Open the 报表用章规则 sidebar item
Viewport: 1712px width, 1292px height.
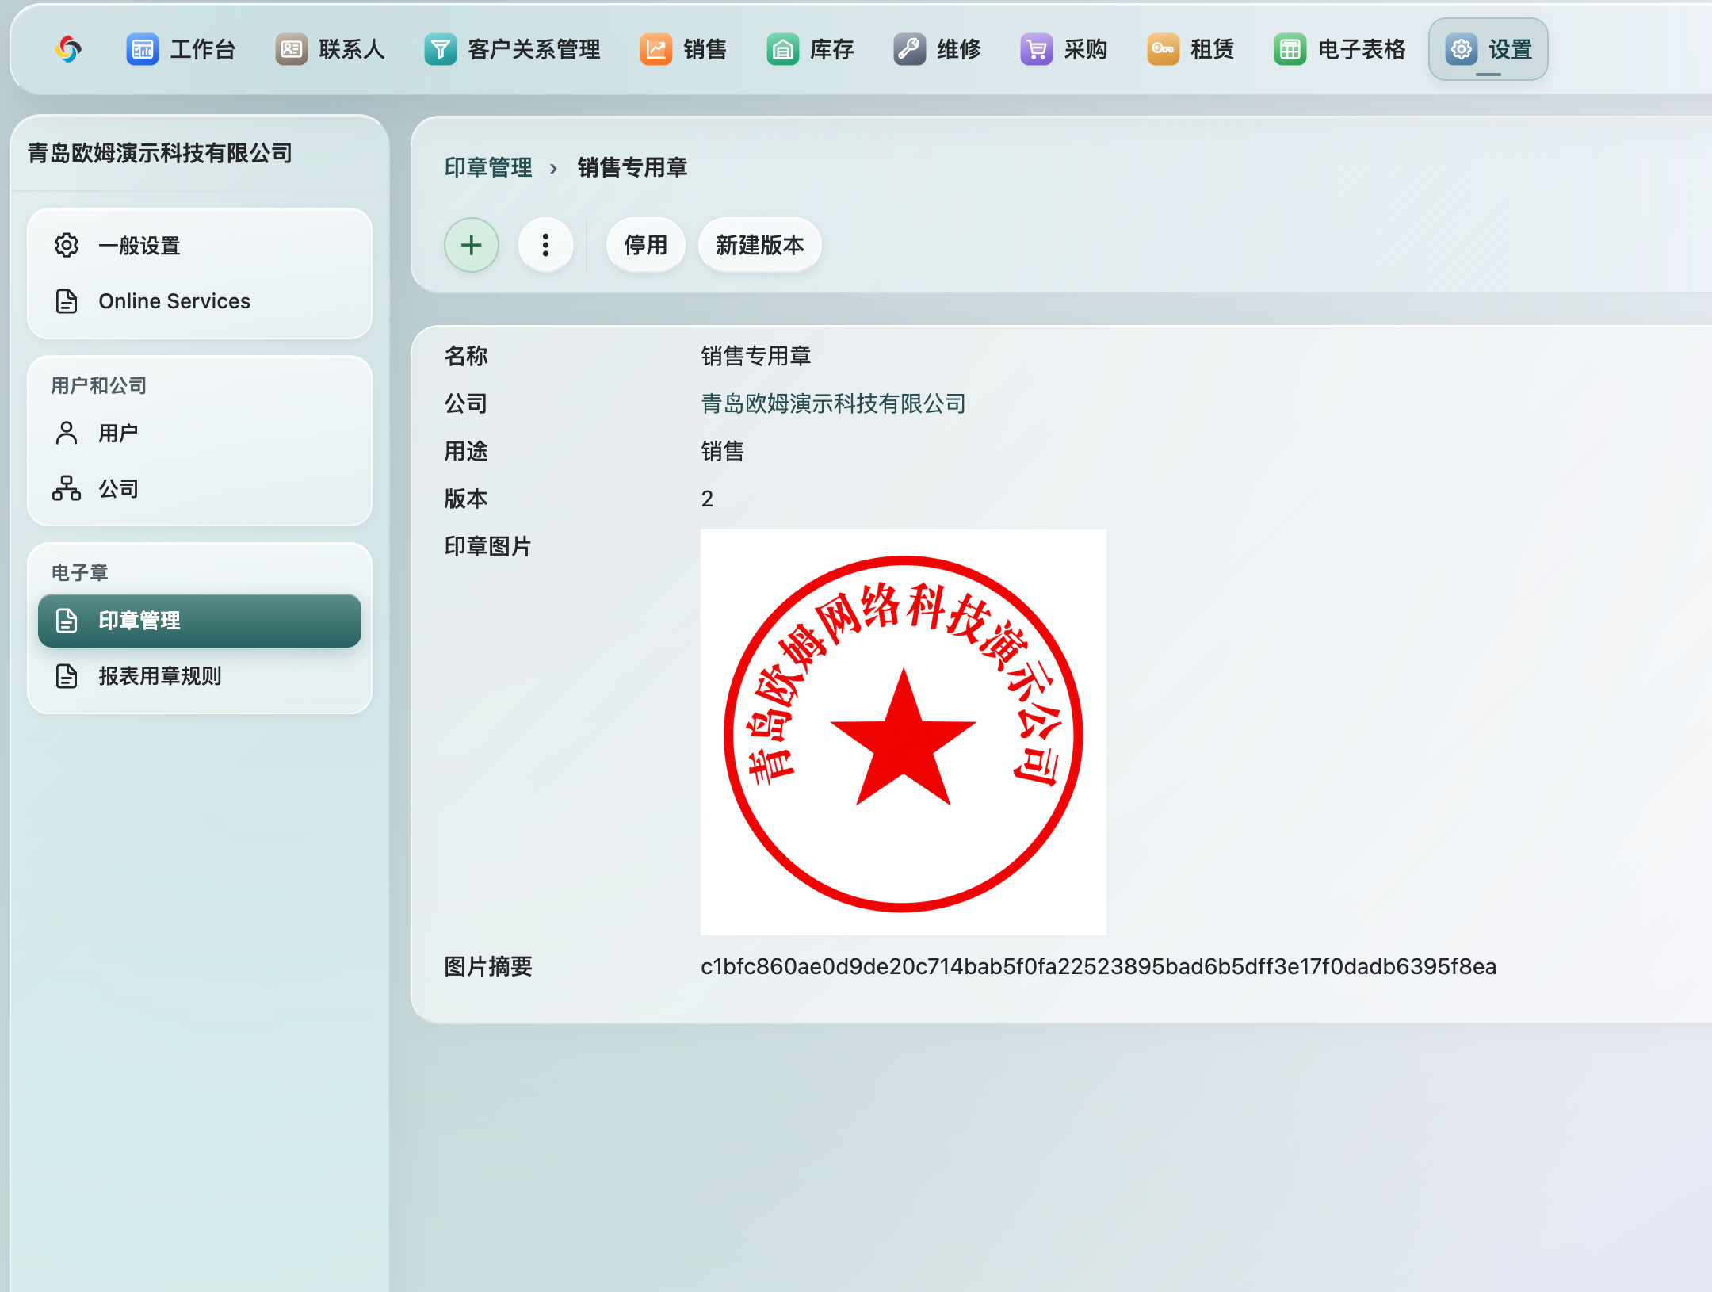pos(200,676)
